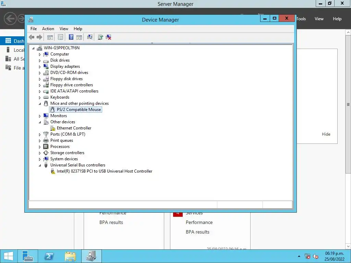Click the Device Manager title bar icon
This screenshot has height=263, width=351.
pyautogui.click(x=31, y=20)
